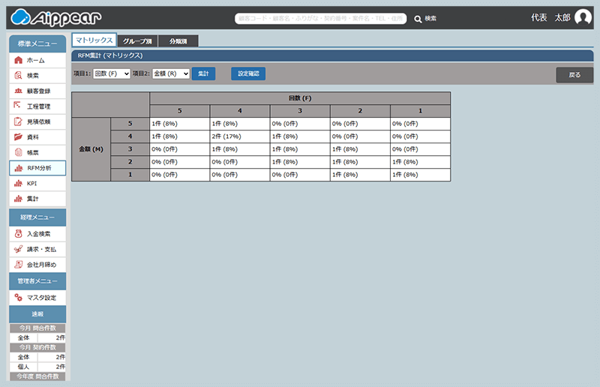Select the 工程管理 process management icon
This screenshot has width=600, height=387.
[19, 106]
